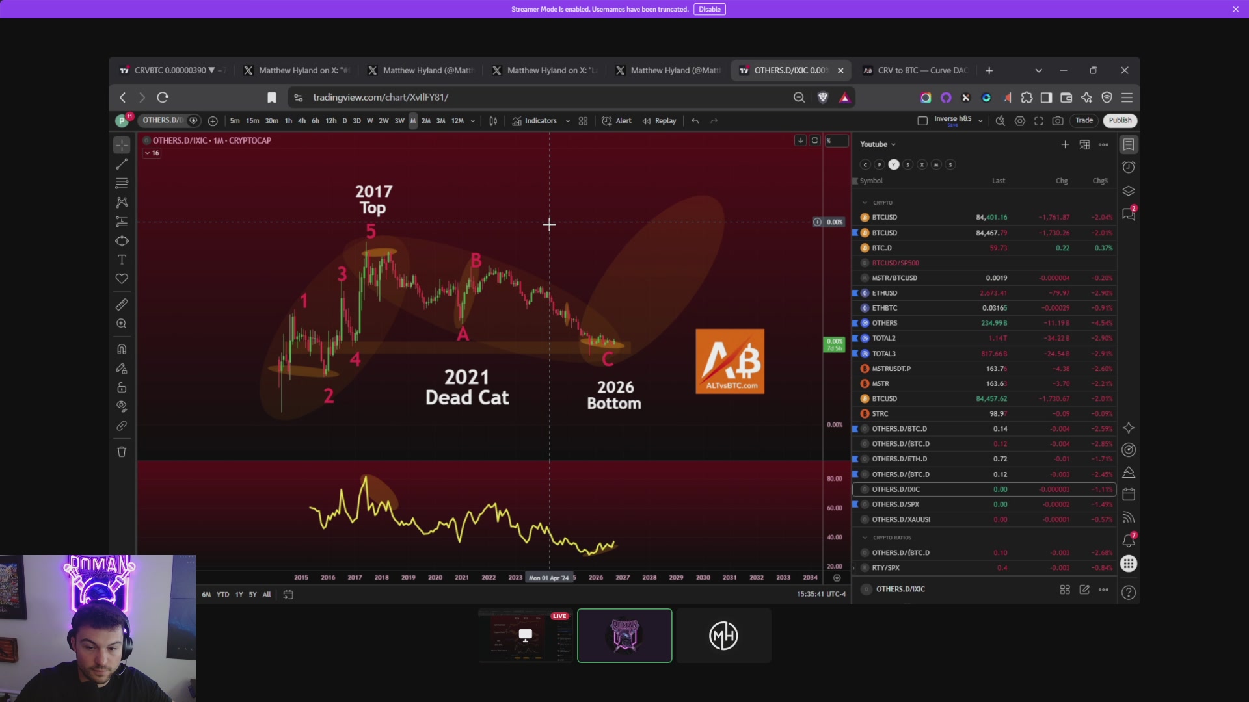Click the Brave shields icon
The height and width of the screenshot is (702, 1249).
(x=823, y=97)
